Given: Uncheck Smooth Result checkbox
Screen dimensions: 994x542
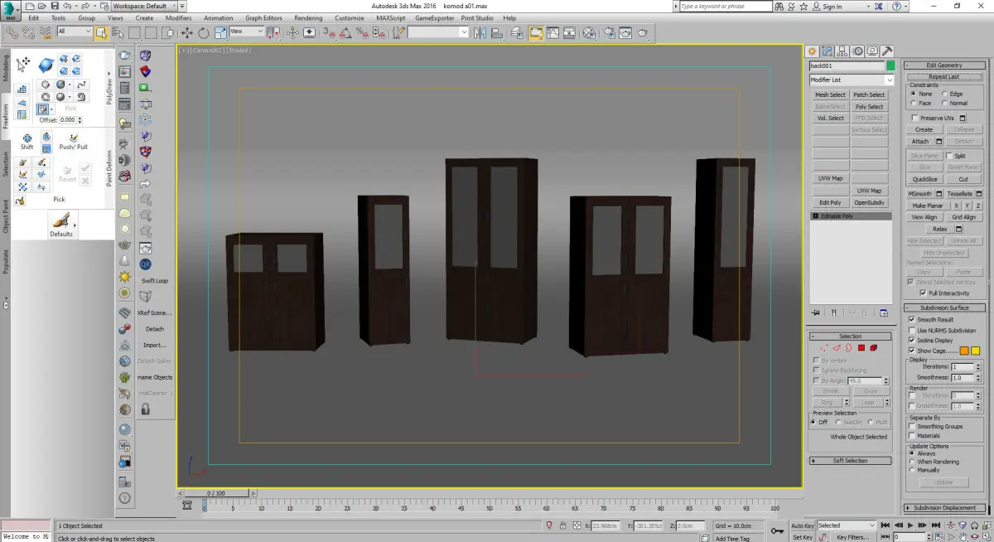Looking at the screenshot, I should [912, 319].
